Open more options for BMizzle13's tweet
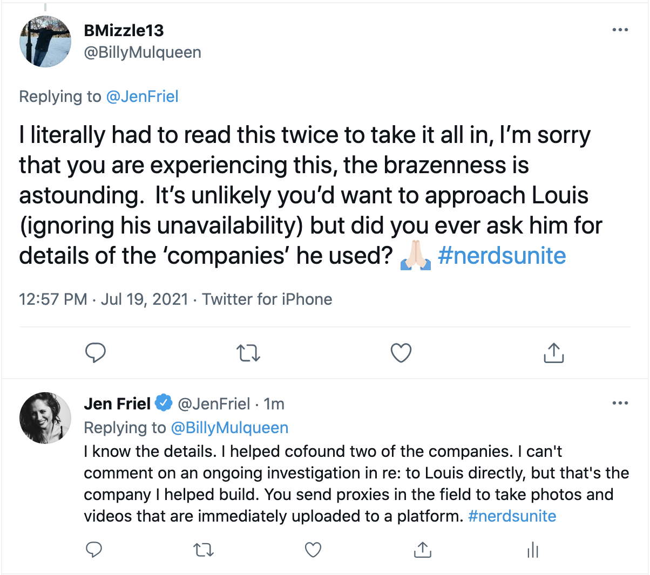Screen dimensions: 650x575 click(x=620, y=30)
